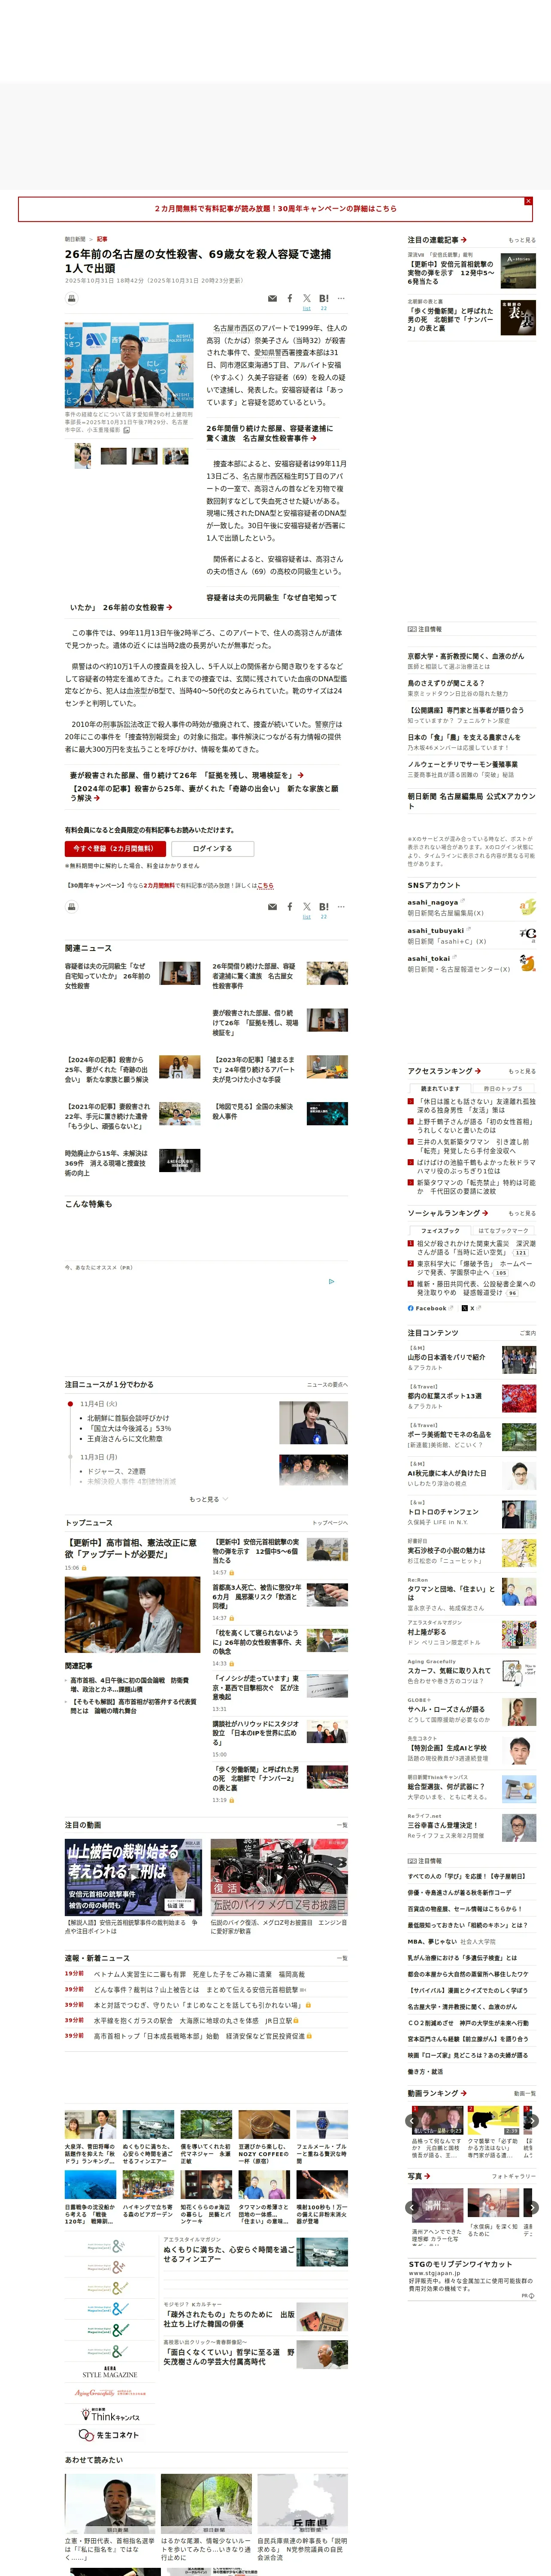This screenshot has width=551, height=2576.
Task: Click the 記事 breadcrumb link
Action: point(102,239)
